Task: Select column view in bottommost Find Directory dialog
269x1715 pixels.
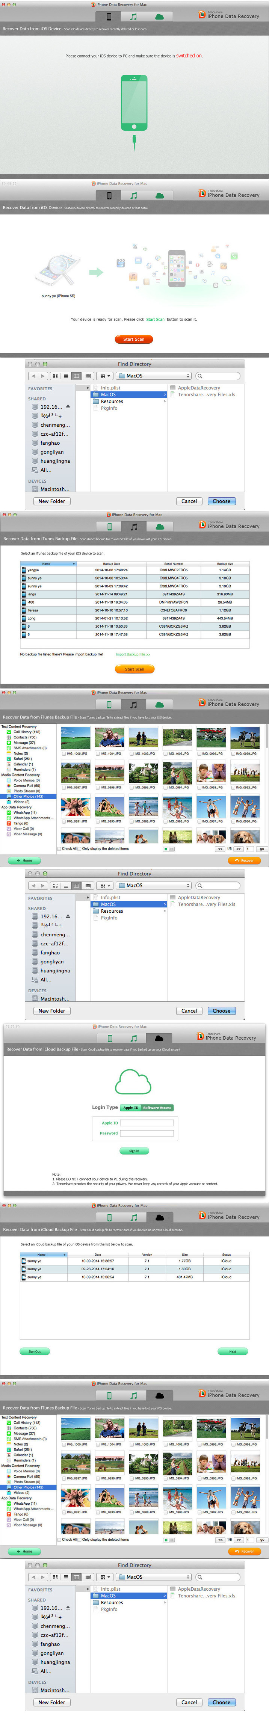Action: pyautogui.click(x=77, y=1576)
